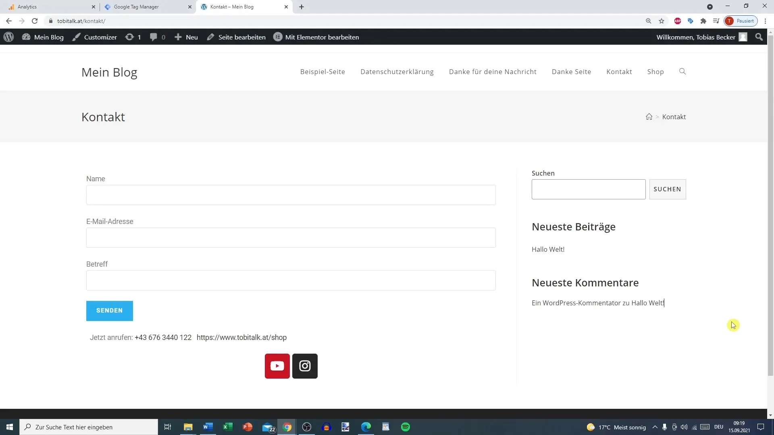Open Word from the taskbar

click(208, 427)
